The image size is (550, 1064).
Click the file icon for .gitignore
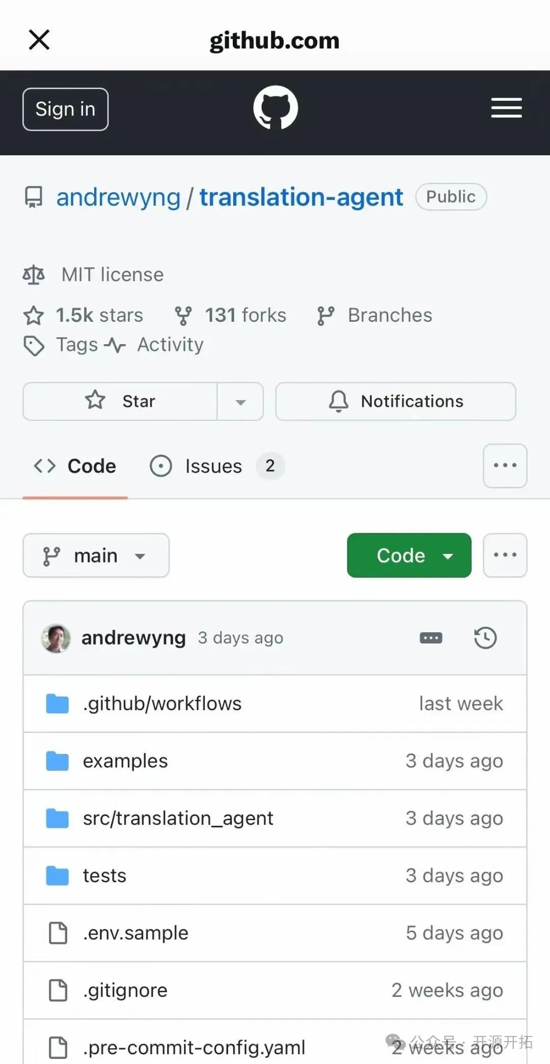click(58, 991)
